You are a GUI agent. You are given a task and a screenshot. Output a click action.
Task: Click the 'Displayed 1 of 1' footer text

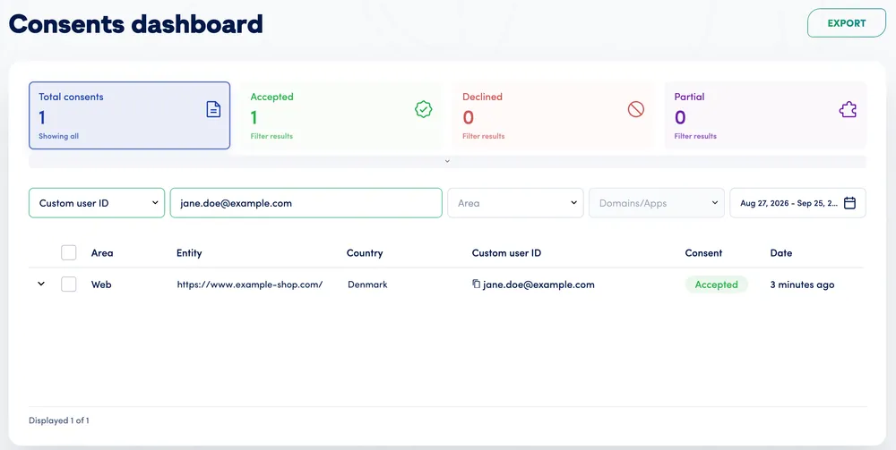(59, 420)
